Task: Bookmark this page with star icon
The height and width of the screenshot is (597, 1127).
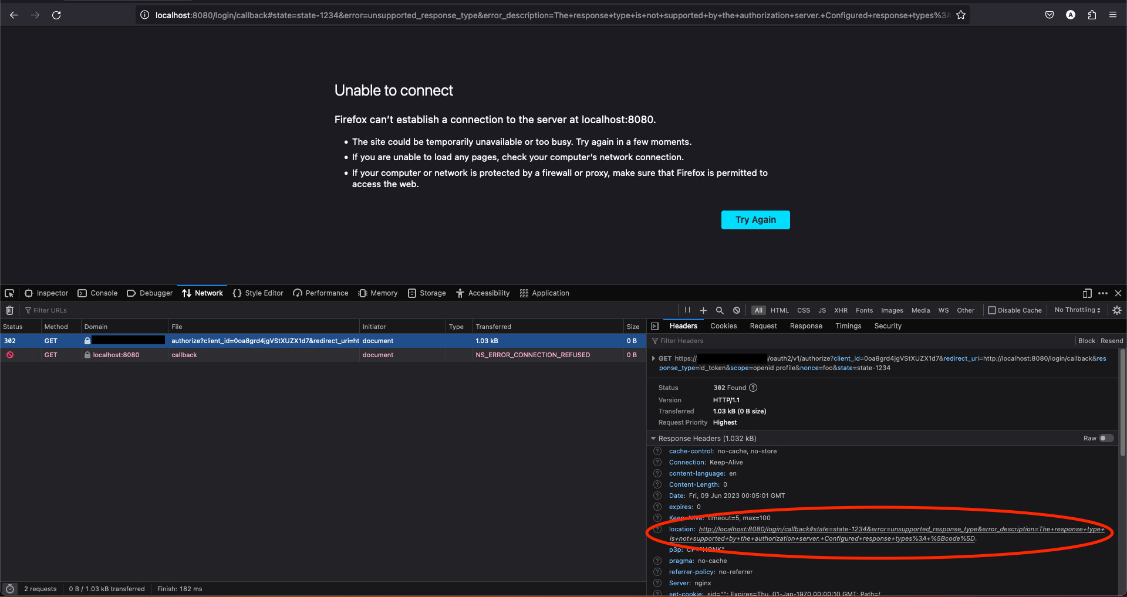Action: tap(961, 15)
